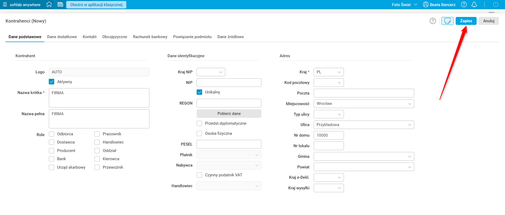
Task: Expand the Miejscowość dropdown with Wrocław
Action: tap(364, 104)
